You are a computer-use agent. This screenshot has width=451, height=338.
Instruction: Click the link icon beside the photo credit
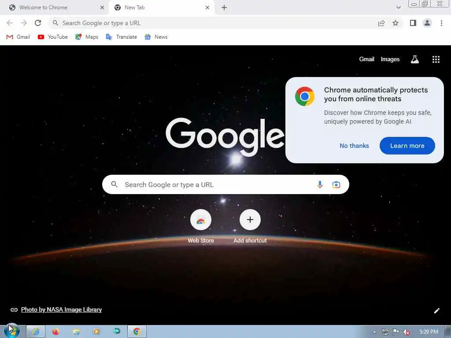point(14,309)
